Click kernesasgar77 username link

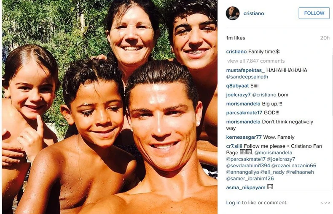pyautogui.click(x=244, y=137)
